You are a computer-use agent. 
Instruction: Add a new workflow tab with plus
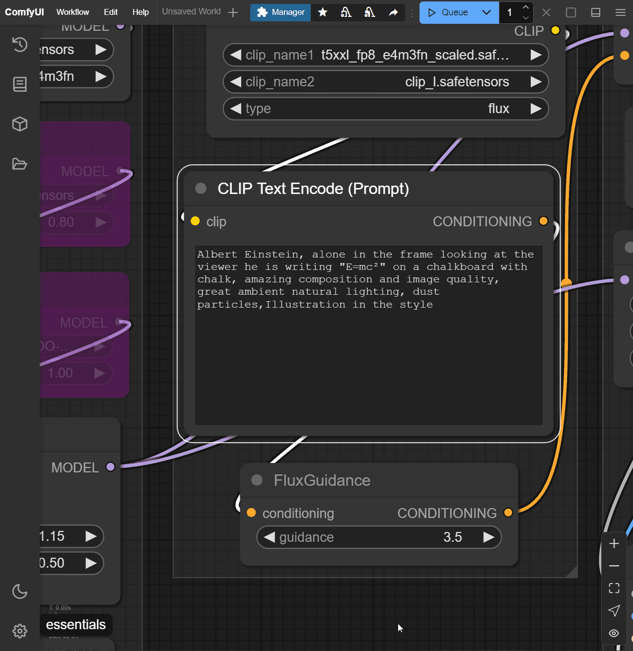coord(233,12)
